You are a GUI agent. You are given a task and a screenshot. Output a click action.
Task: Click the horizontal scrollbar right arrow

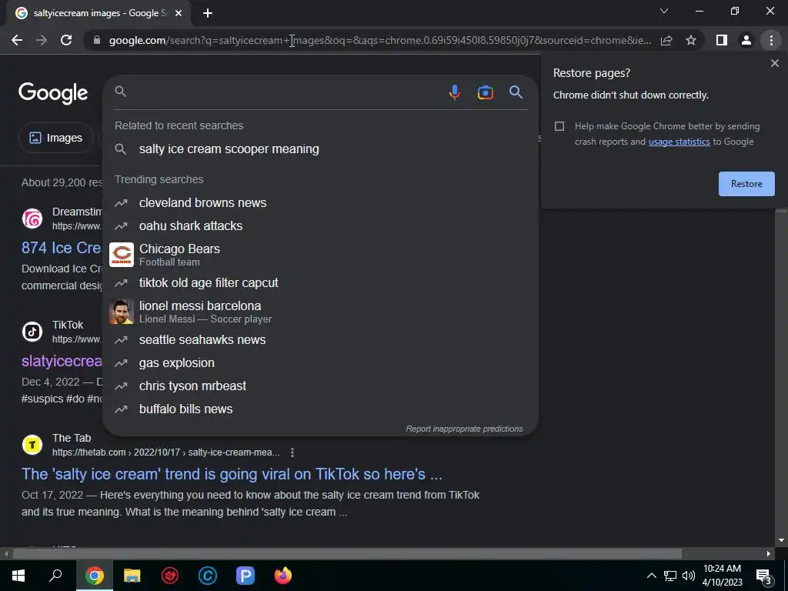(x=769, y=554)
